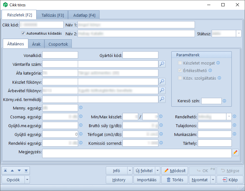
Task: Jump to last record arrow
Action: (26, 171)
